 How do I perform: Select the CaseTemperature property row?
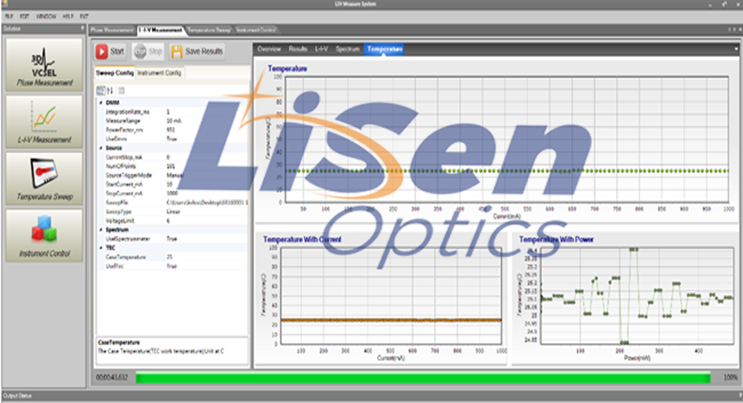pyautogui.click(x=173, y=257)
